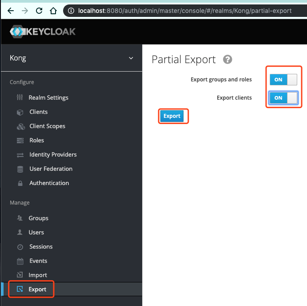
Task: Click the browser forward arrow
Action: pyautogui.click(x=25, y=11)
